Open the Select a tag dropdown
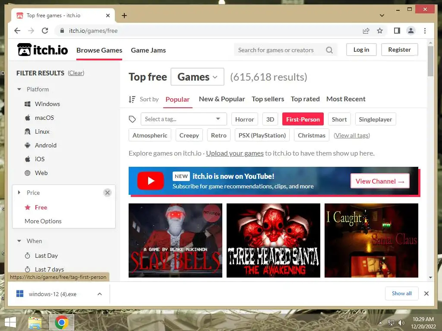The width and height of the screenshot is (442, 331). click(184, 119)
